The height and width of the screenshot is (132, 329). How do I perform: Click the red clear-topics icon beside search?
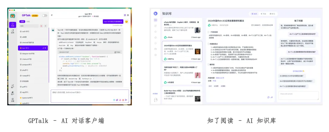[x=41, y=26]
